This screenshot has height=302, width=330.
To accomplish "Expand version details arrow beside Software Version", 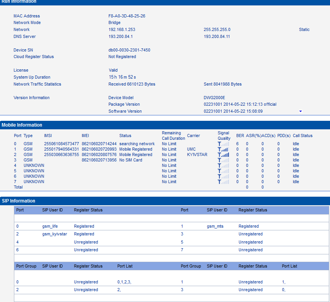I will [300, 112].
